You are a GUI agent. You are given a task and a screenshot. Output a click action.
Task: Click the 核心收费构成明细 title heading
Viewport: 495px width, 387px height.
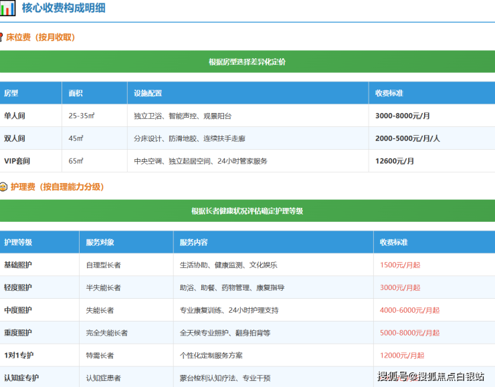click(64, 9)
